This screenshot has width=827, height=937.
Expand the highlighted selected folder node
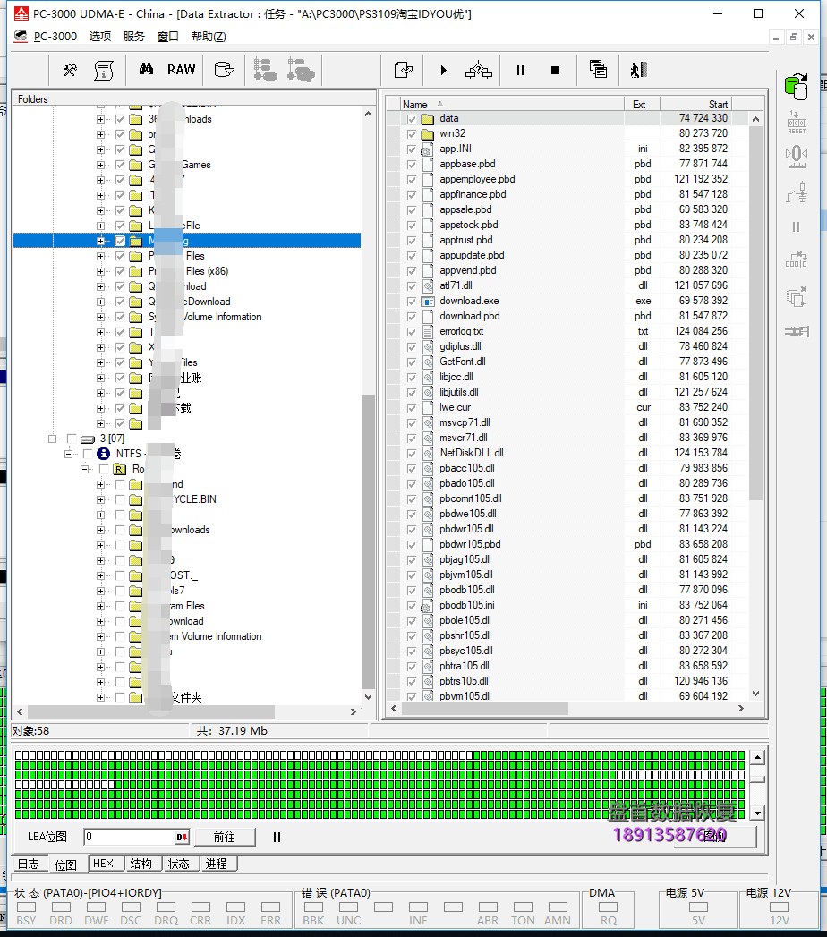[100, 241]
